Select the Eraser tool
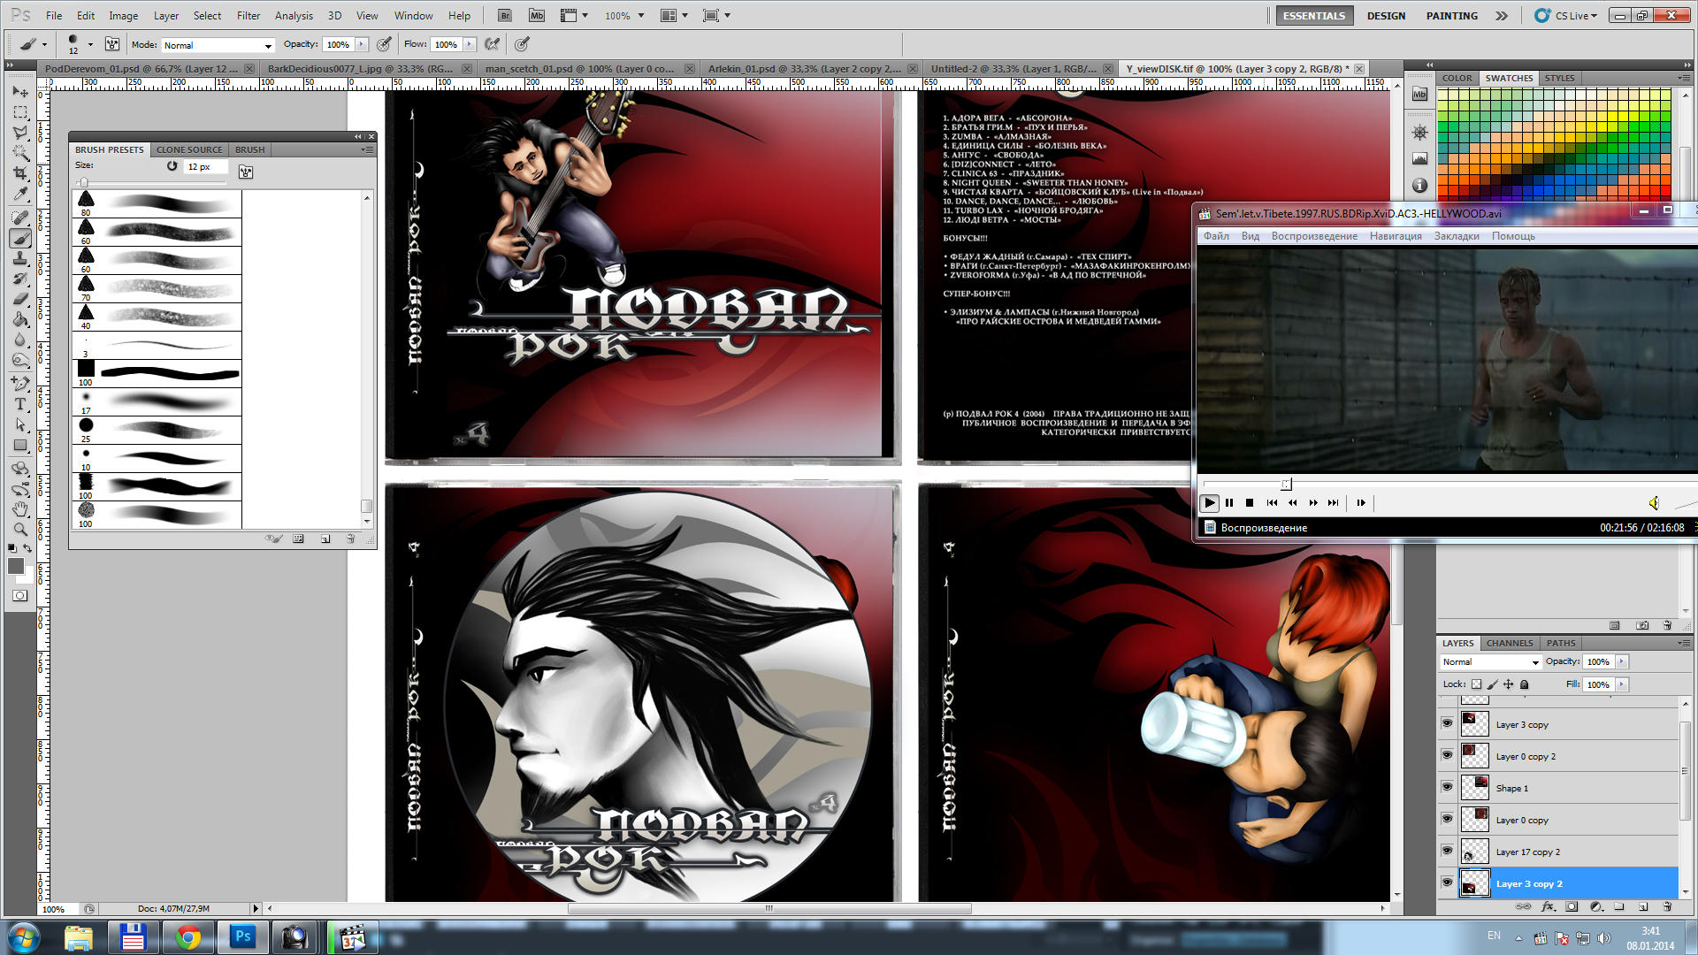The width and height of the screenshot is (1698, 955). click(20, 299)
